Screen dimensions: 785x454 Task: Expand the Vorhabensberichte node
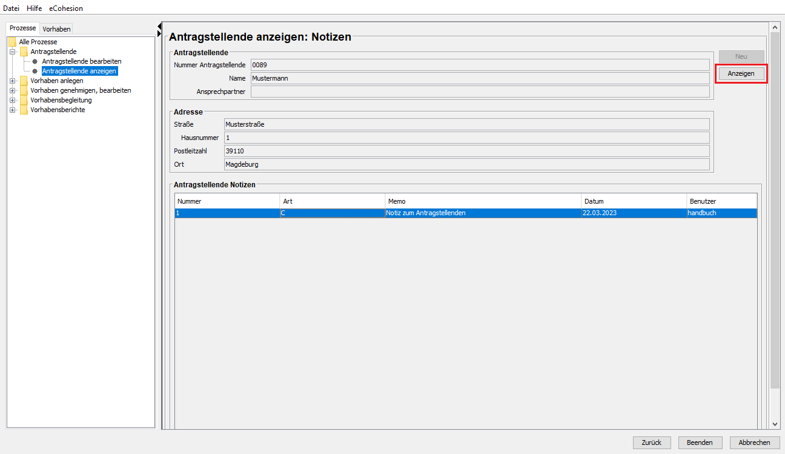coord(12,110)
